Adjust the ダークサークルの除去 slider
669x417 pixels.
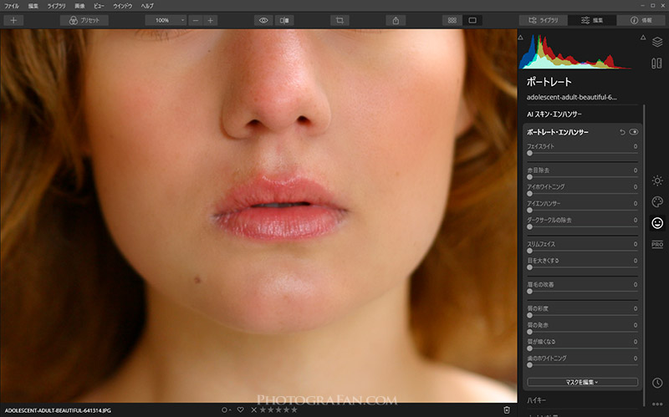coord(583,226)
